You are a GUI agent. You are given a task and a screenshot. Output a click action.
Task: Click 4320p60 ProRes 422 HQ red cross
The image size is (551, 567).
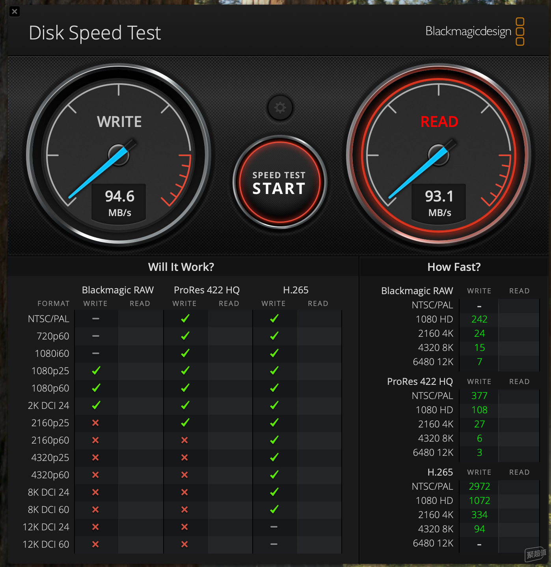click(x=184, y=475)
